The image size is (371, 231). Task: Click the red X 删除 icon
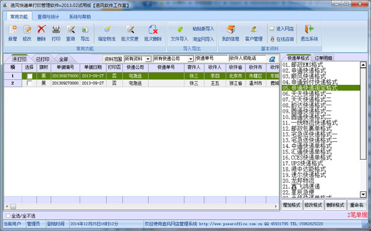click(x=41, y=29)
